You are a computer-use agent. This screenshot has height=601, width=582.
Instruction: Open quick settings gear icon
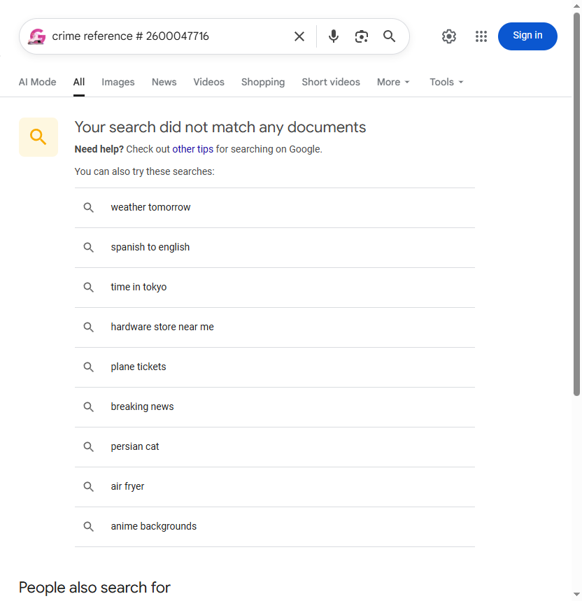coord(449,36)
